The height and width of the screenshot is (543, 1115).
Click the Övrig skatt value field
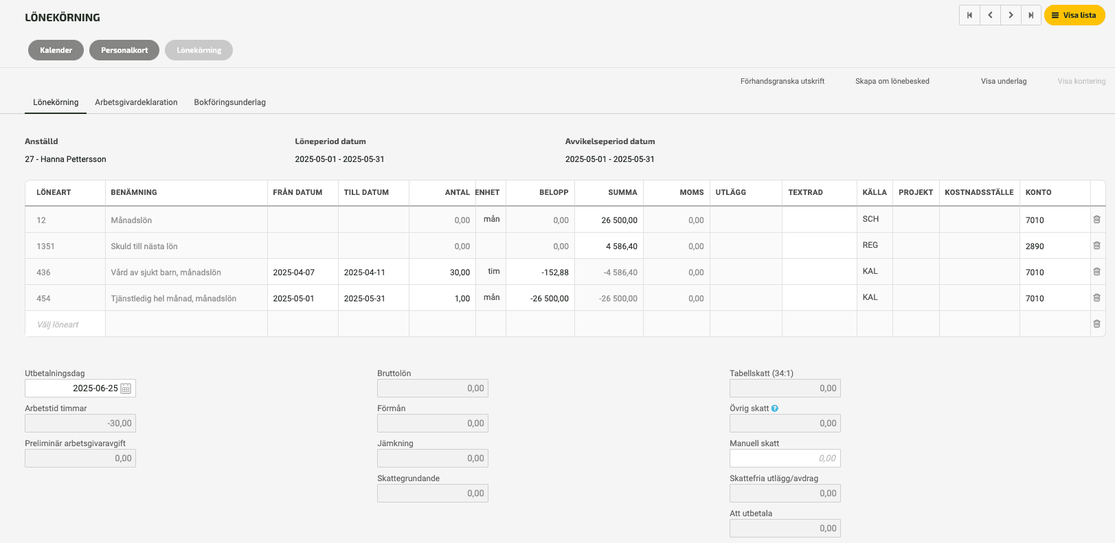click(785, 424)
